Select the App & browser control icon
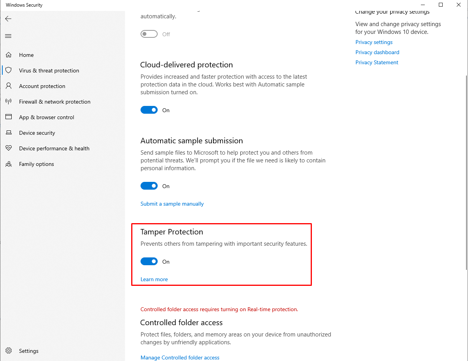 tap(9, 117)
